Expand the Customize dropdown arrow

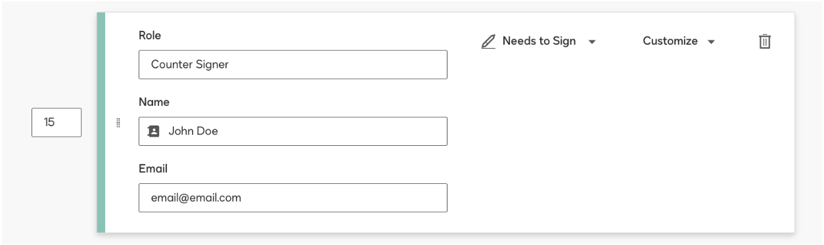(x=710, y=42)
